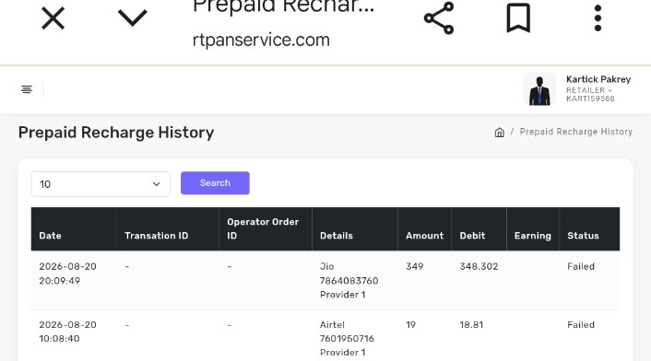This screenshot has height=361, width=651.
Task: Tap the share icon
Action: 439,18
